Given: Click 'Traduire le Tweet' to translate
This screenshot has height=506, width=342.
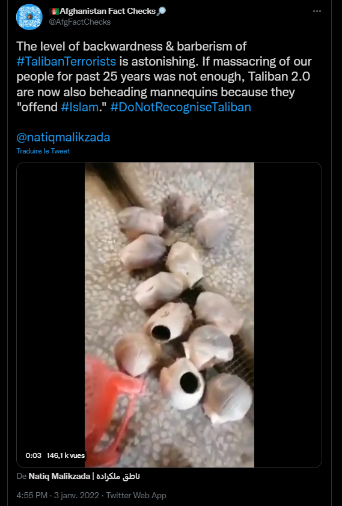Looking at the screenshot, I should click(x=43, y=151).
